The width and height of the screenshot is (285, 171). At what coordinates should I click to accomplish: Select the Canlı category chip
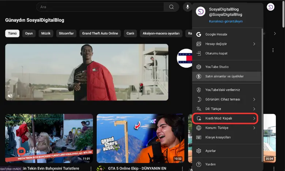(x=130, y=33)
